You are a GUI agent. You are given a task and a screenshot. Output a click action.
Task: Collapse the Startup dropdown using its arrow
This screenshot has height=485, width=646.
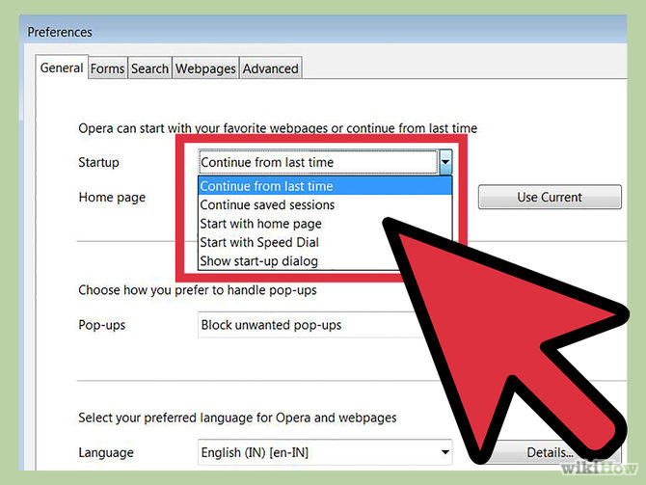coord(445,163)
